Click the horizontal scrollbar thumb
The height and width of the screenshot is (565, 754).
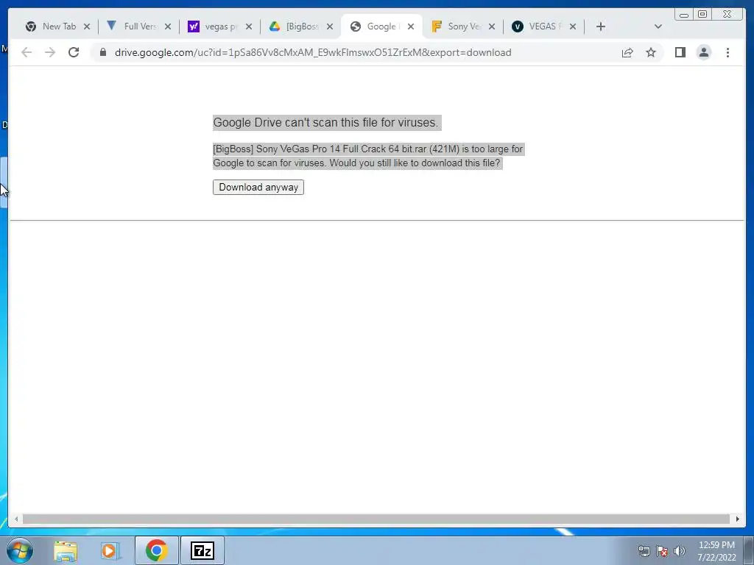coord(376,519)
